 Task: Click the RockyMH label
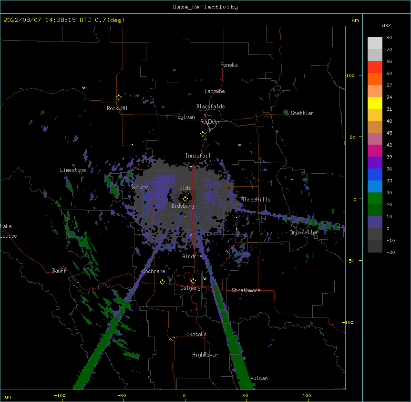[117, 108]
